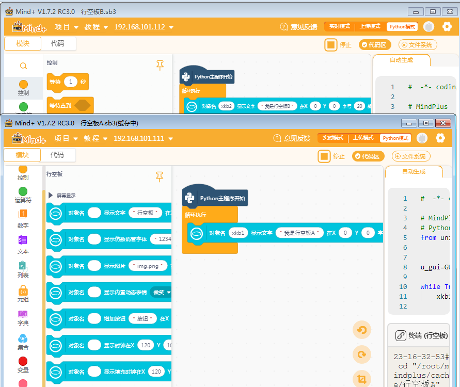Open 192.168.101.112 connection dropdown in 行空板B window

click(x=144, y=27)
